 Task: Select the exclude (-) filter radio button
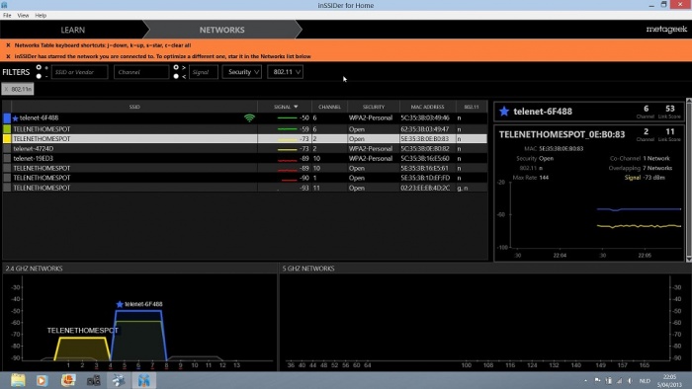(x=39, y=76)
